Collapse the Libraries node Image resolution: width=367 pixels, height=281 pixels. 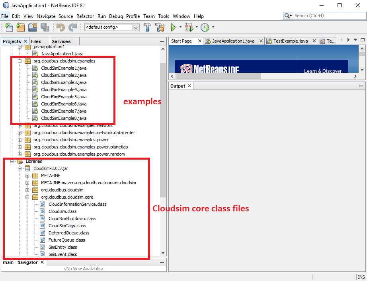12,162
